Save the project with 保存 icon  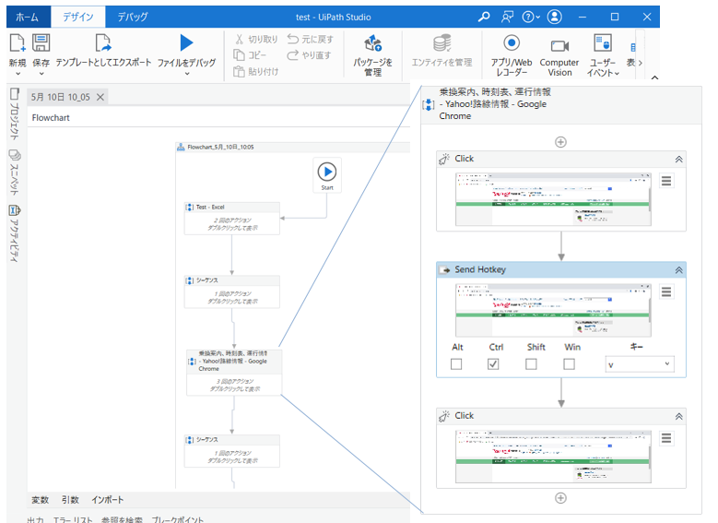(x=41, y=43)
